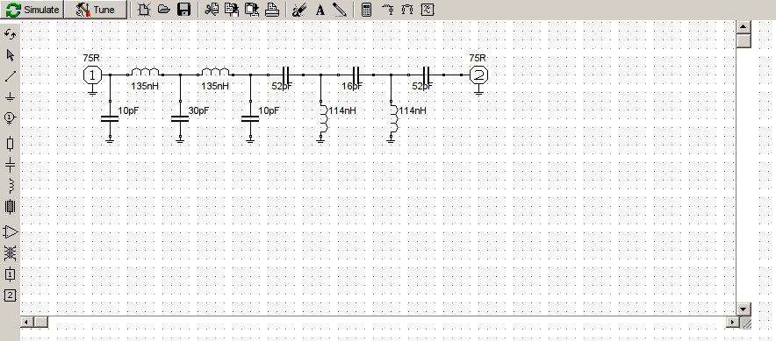Create a new schematic file
The width and height of the screenshot is (776, 341).
click(x=144, y=10)
